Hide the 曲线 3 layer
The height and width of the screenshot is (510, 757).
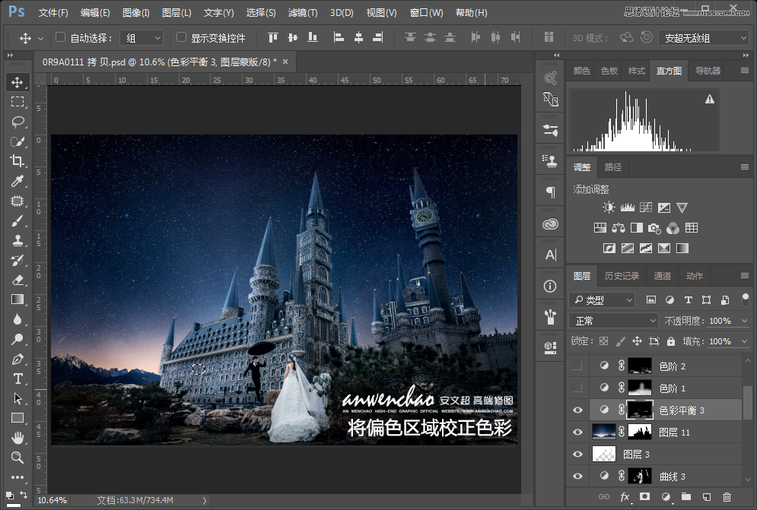577,477
